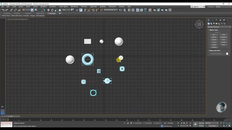Open the object color swatch
This screenshot has height=130, width=232.
pos(227,54)
